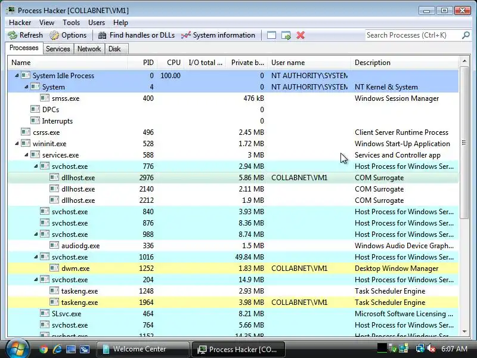
Task: Open System information graph window
Action: [x=218, y=35]
